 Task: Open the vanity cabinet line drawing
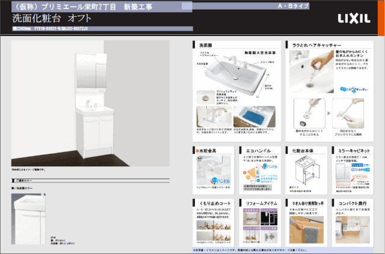307,171
